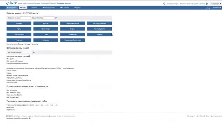Viewport: 222px width, 125px height.
Task: Click the Недавно добавленные button
Action: coord(72,40)
